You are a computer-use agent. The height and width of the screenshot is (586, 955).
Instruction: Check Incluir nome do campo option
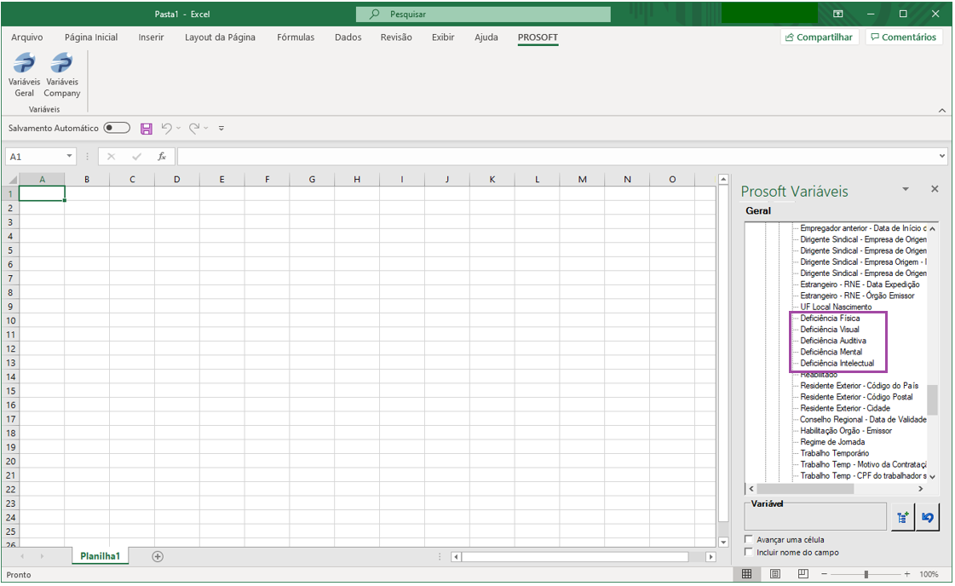click(x=749, y=552)
